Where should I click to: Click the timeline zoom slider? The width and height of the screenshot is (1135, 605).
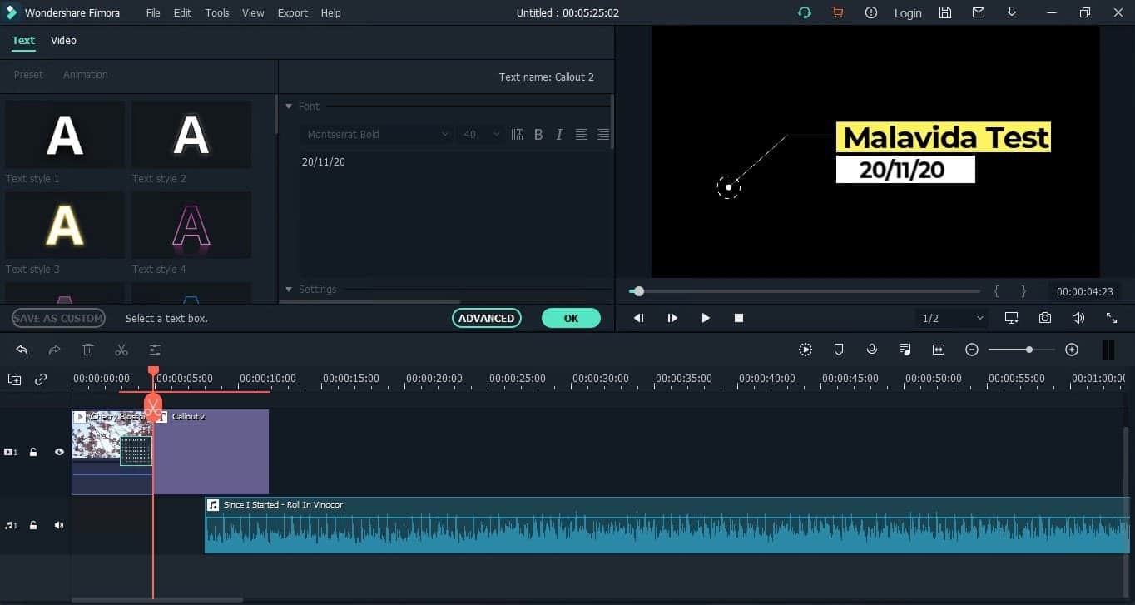pyautogui.click(x=1022, y=350)
